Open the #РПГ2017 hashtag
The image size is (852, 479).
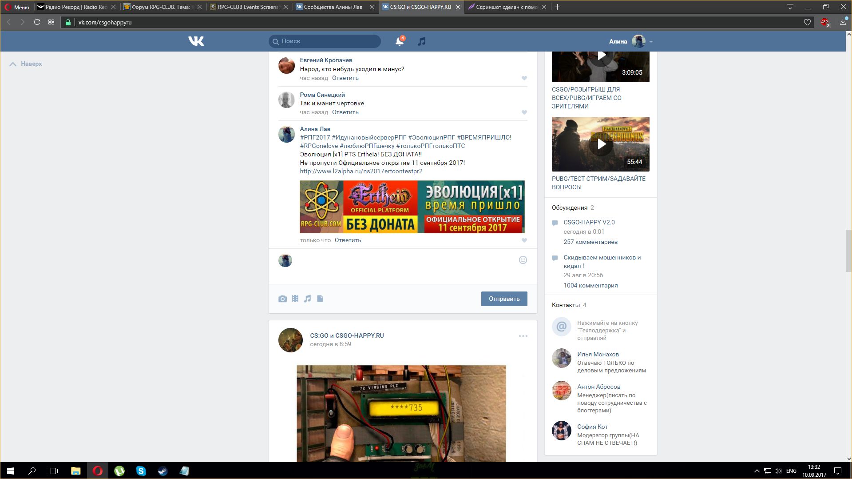[315, 137]
